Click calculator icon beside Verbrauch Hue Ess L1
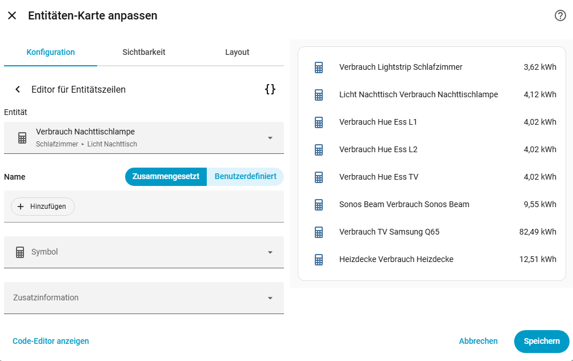 [319, 122]
